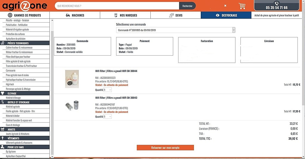Open Pièce électrique pour tracteur category

(x=18, y=57)
